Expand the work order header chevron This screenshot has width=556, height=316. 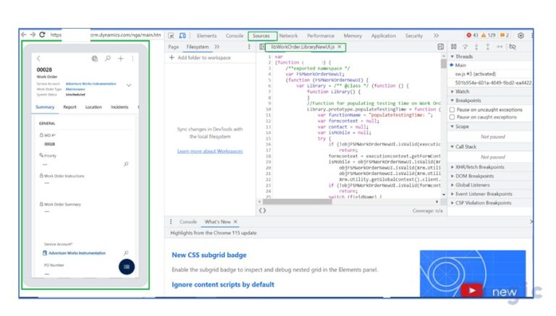pos(129,85)
